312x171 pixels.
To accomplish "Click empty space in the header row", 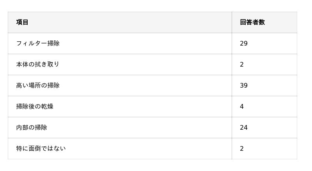I will (x=129, y=22).
